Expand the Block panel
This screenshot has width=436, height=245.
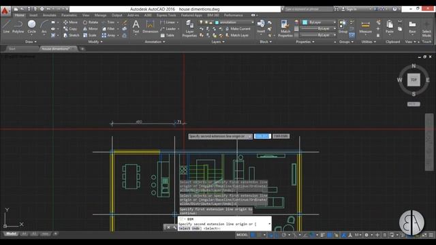[x=266, y=42]
